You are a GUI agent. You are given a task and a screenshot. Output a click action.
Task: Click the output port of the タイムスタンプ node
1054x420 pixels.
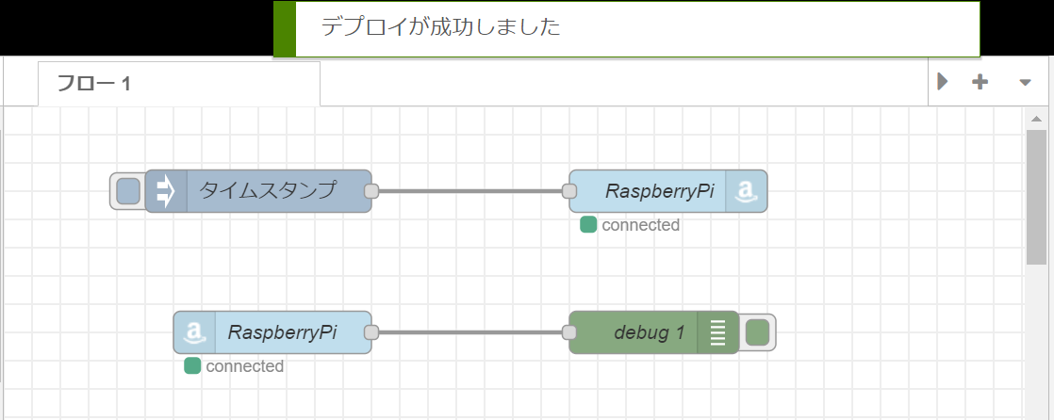point(371,191)
